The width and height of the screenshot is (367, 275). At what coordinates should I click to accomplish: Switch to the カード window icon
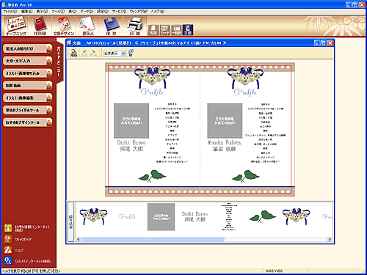(x=165, y=30)
